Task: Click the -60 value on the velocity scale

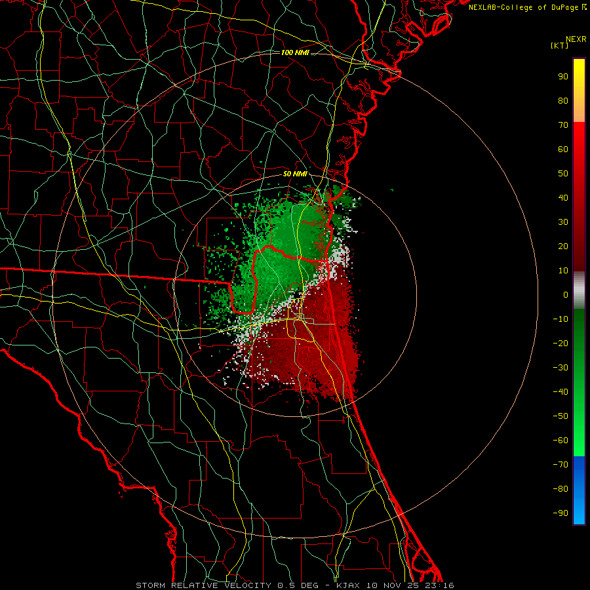Action: (560, 441)
